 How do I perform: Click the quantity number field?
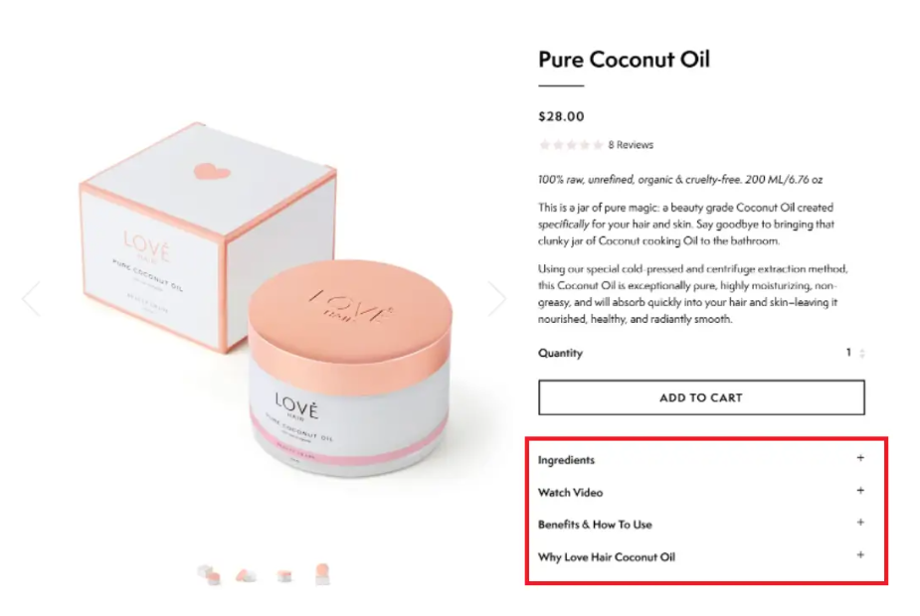tap(848, 353)
